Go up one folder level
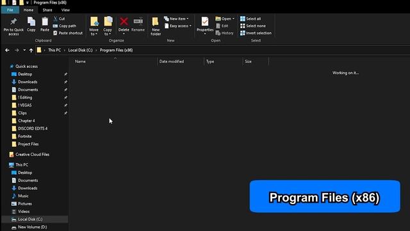Viewport: 410px width, 231px height. (31, 50)
